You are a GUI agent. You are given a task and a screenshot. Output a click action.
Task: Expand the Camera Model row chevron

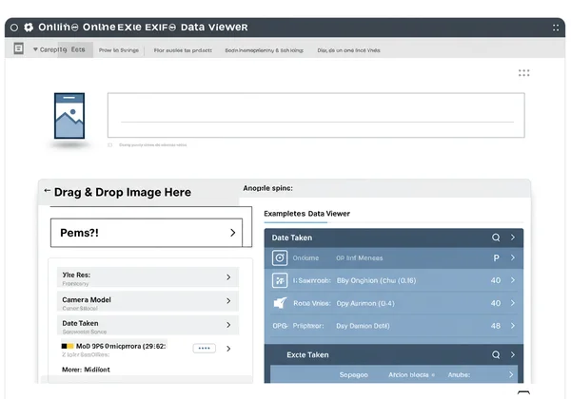point(228,301)
